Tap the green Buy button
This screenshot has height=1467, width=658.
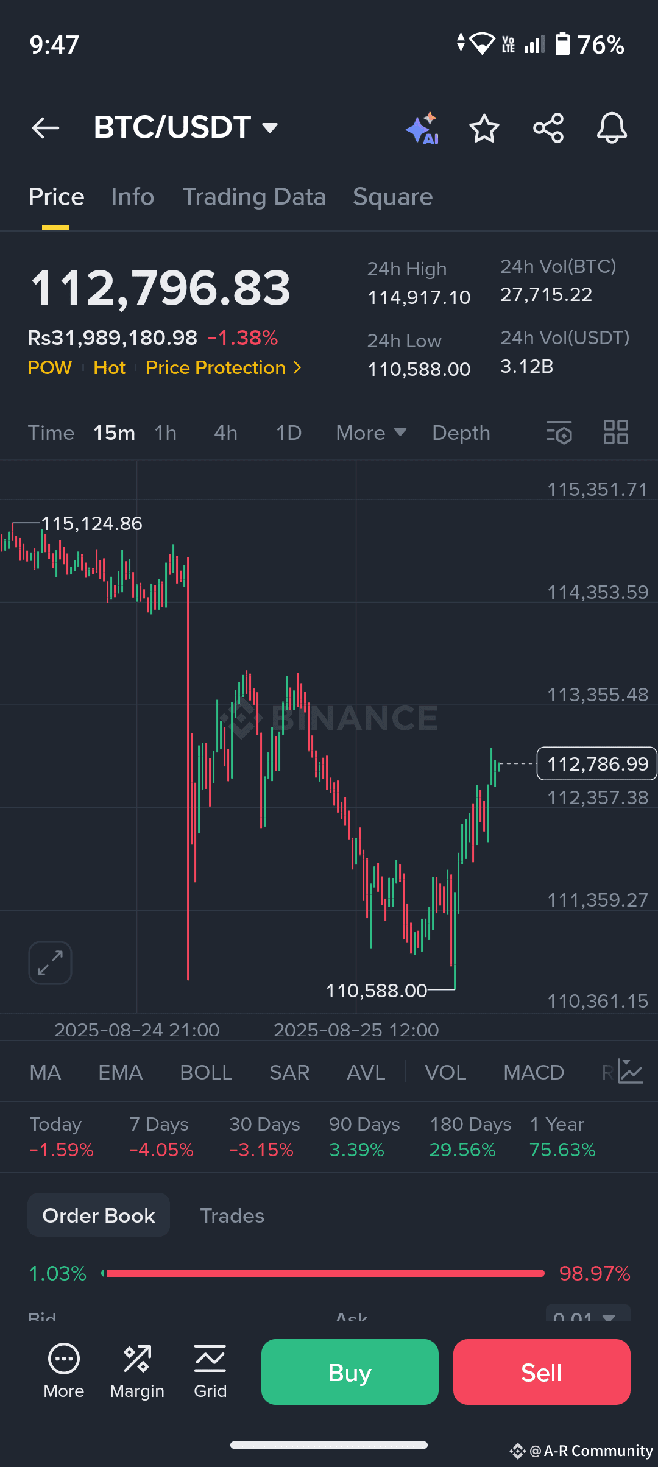pyautogui.click(x=350, y=1372)
